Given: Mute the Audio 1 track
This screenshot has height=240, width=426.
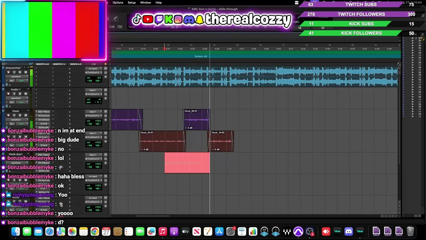Looking at the screenshot, I should tap(26, 94).
